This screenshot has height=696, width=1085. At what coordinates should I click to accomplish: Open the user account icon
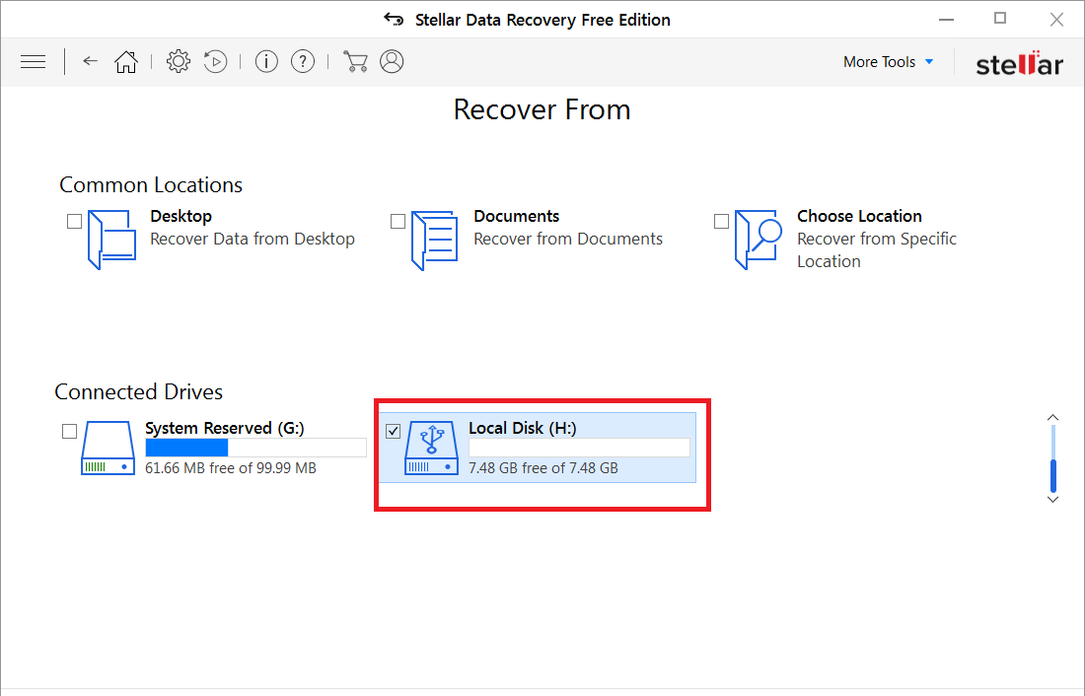point(392,61)
